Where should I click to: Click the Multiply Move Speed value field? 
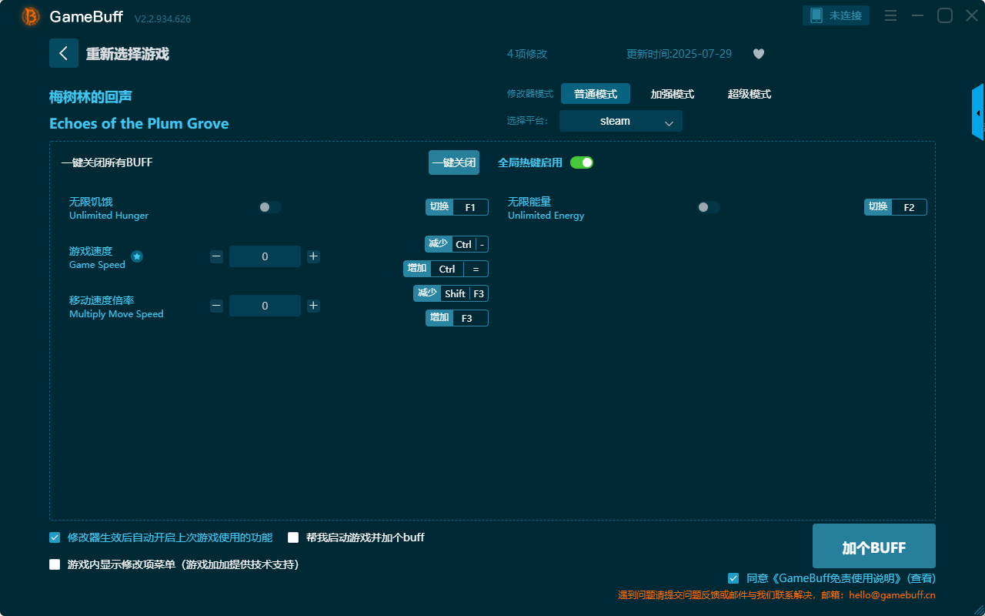(x=265, y=306)
